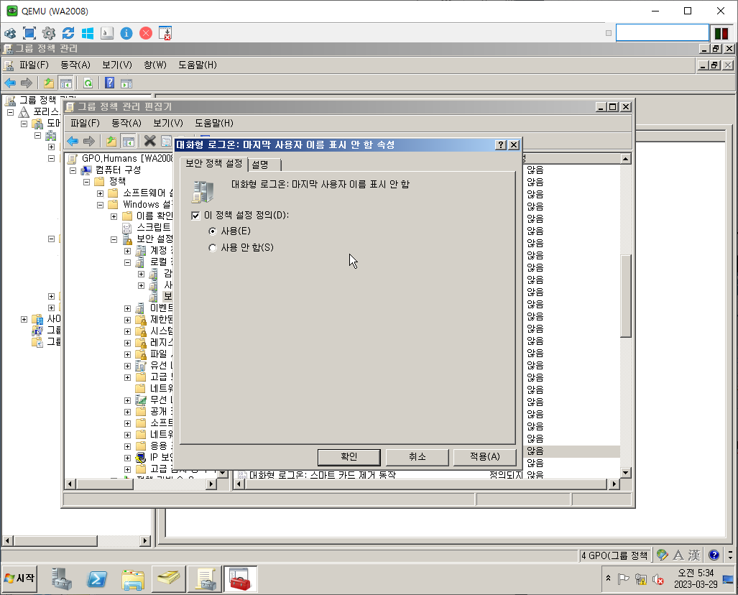Click the muted volume icon in system tray
Viewport: 738px width, 595px height.
[658, 579]
